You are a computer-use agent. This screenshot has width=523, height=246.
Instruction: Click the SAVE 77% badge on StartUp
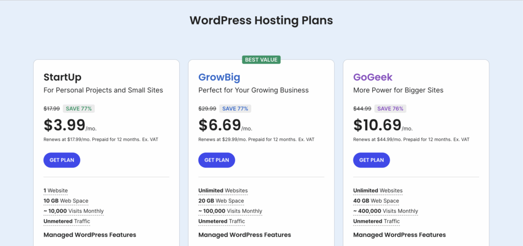pyautogui.click(x=79, y=108)
